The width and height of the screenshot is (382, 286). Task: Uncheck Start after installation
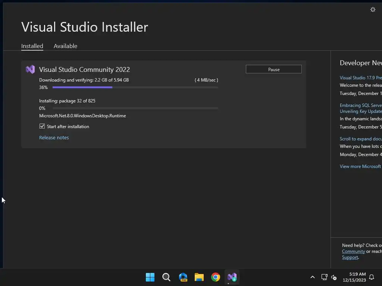coord(42,126)
